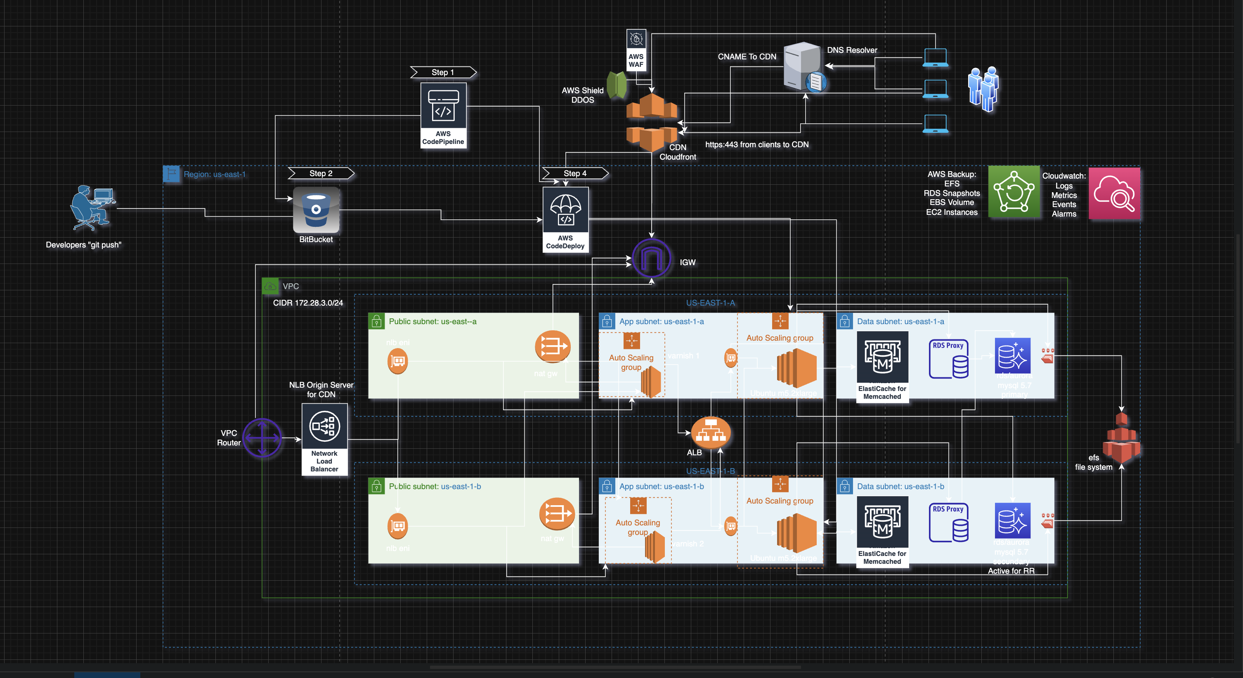Click 'https:443 from clients to CDN' text
Image resolution: width=1243 pixels, height=678 pixels.
point(756,144)
